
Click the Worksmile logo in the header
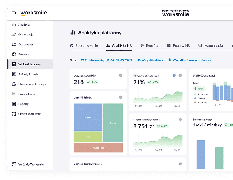pos(34,13)
